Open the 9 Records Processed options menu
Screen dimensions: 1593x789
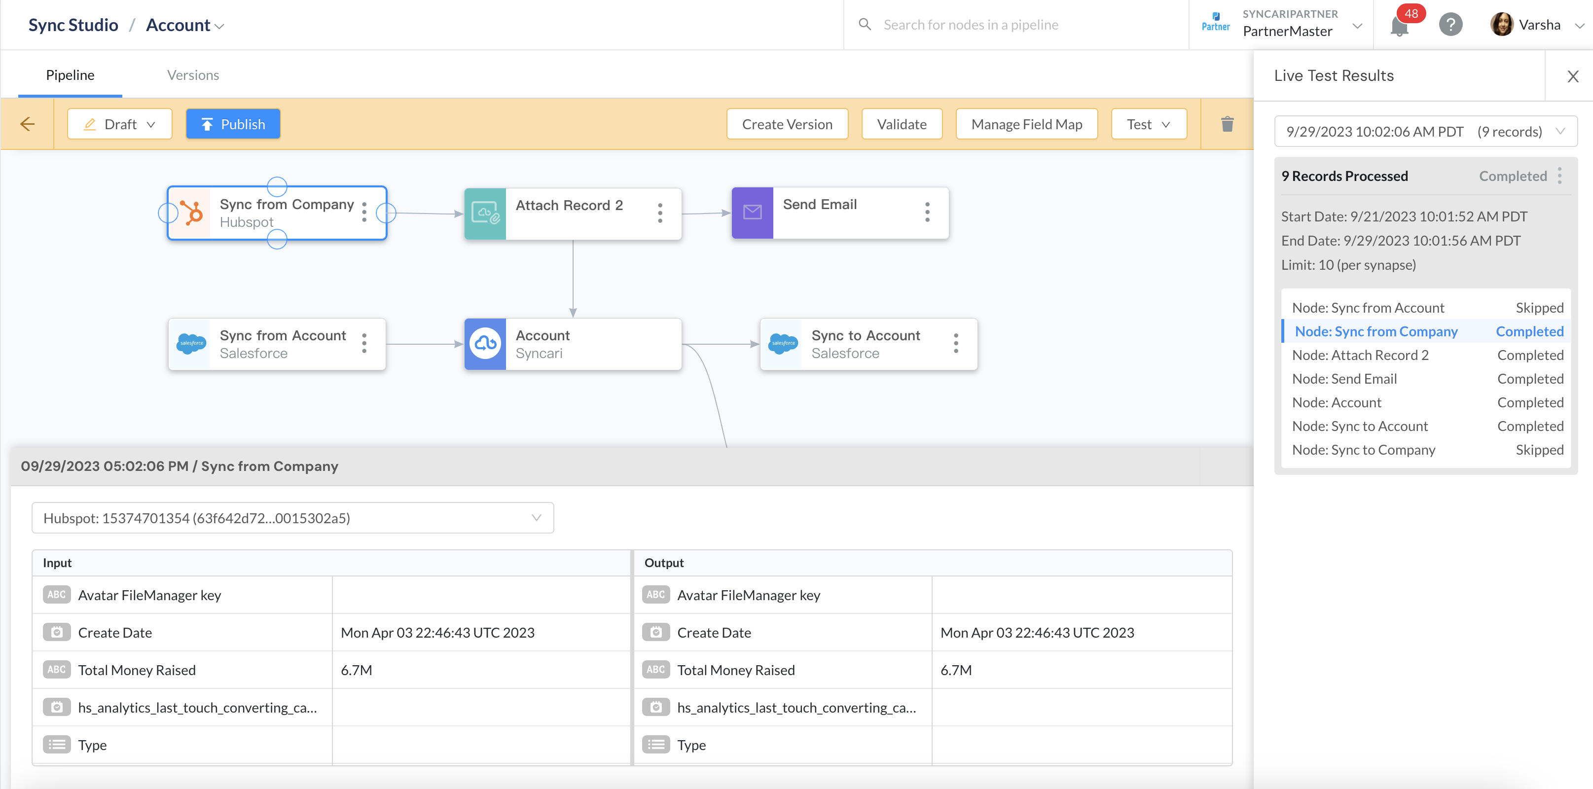1559,176
